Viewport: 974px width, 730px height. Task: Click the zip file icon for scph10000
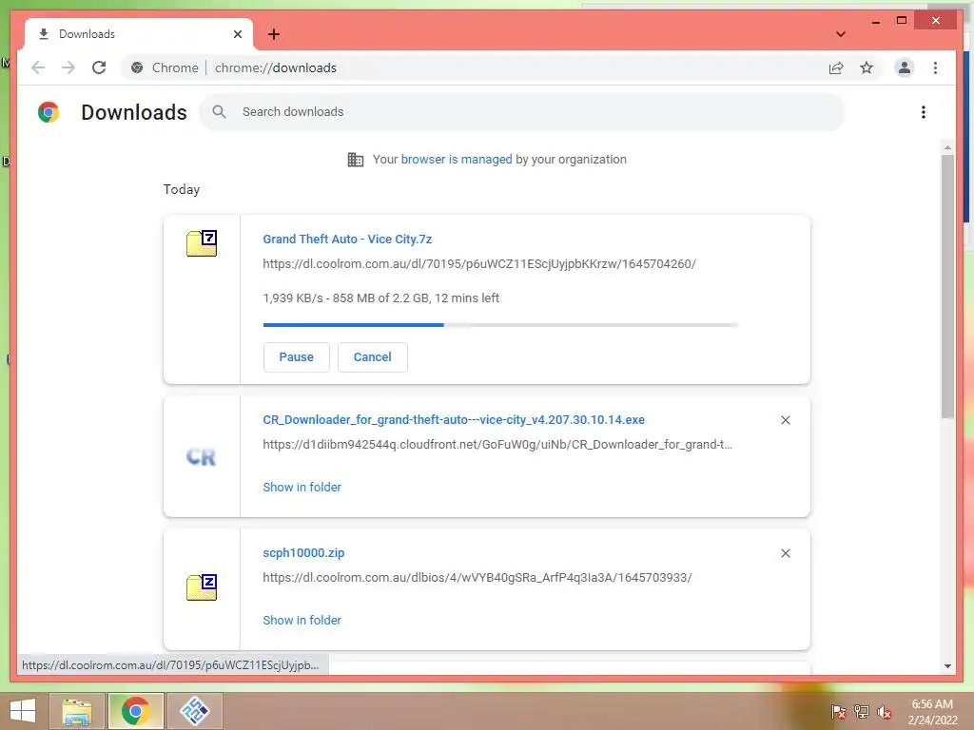(202, 587)
